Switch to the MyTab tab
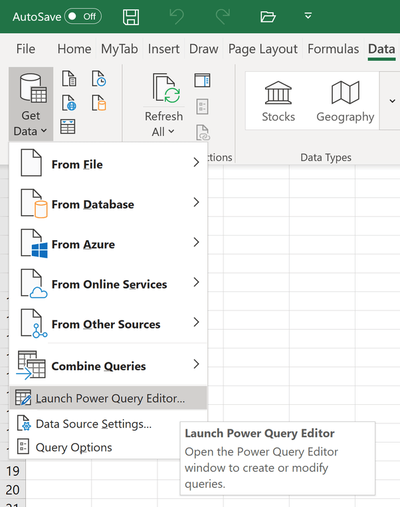The height and width of the screenshot is (507, 400). click(120, 49)
